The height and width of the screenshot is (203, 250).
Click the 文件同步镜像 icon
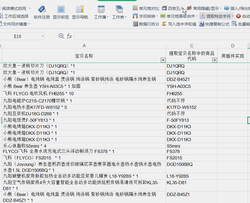[1, 24]
